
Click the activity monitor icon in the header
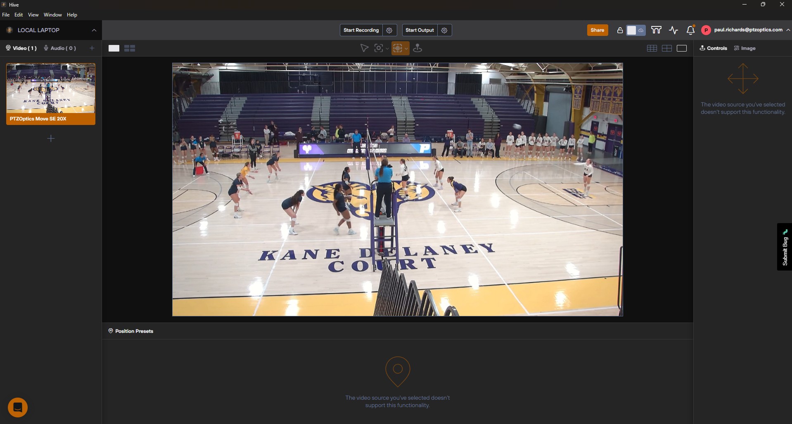tap(674, 30)
